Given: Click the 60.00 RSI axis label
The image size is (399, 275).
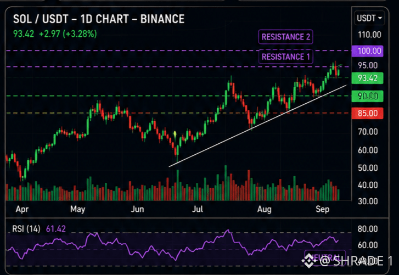Looking at the screenshot, I should tap(368, 245).
